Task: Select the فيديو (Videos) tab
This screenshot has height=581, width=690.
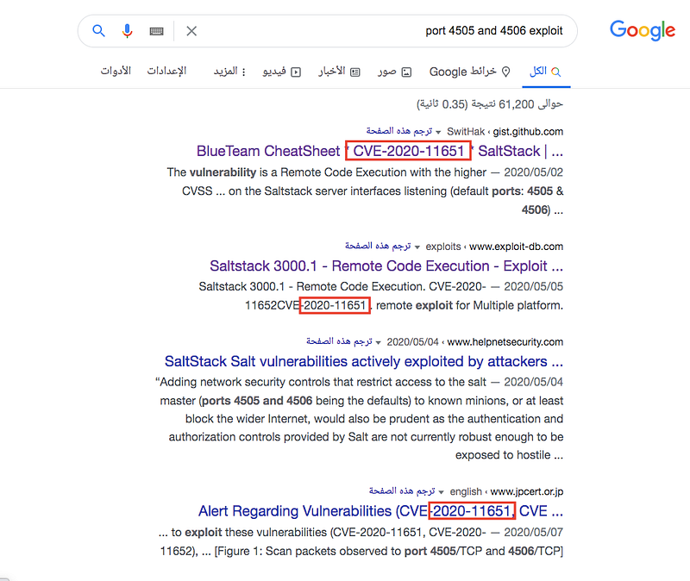Action: point(282,72)
